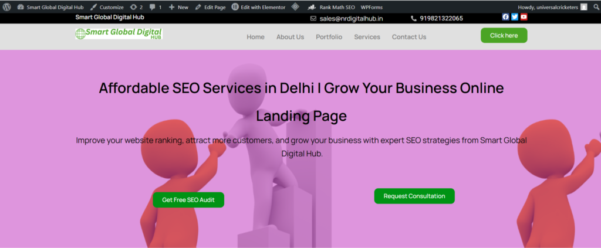Select Portfolio in the navigation

click(329, 37)
